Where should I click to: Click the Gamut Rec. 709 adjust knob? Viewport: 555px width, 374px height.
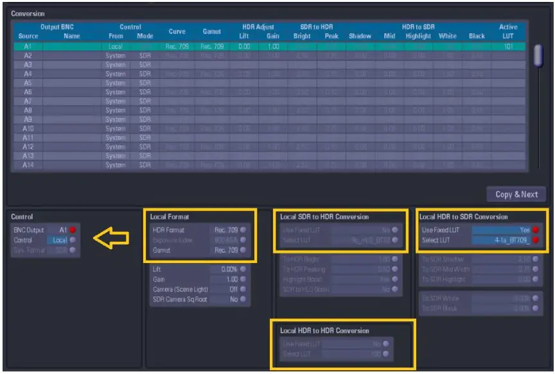pos(242,250)
